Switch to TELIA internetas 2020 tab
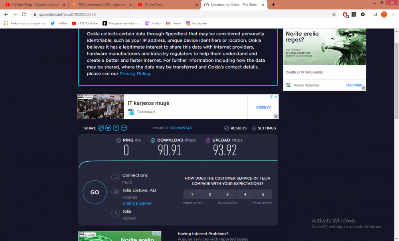Image resolution: width=399 pixels, height=241 pixels. (x=101, y=4)
